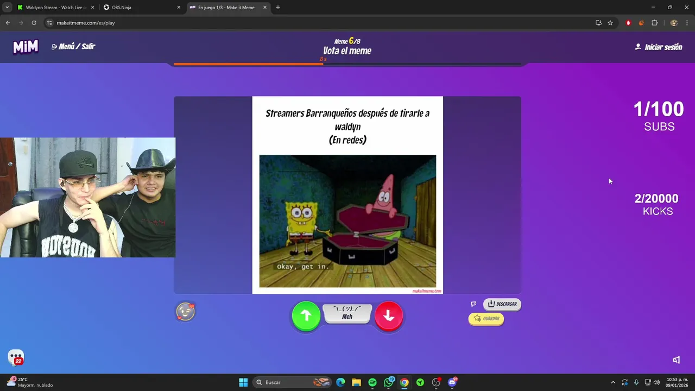Go back in browser
Image resolution: width=695 pixels, height=391 pixels.
[x=8, y=23]
